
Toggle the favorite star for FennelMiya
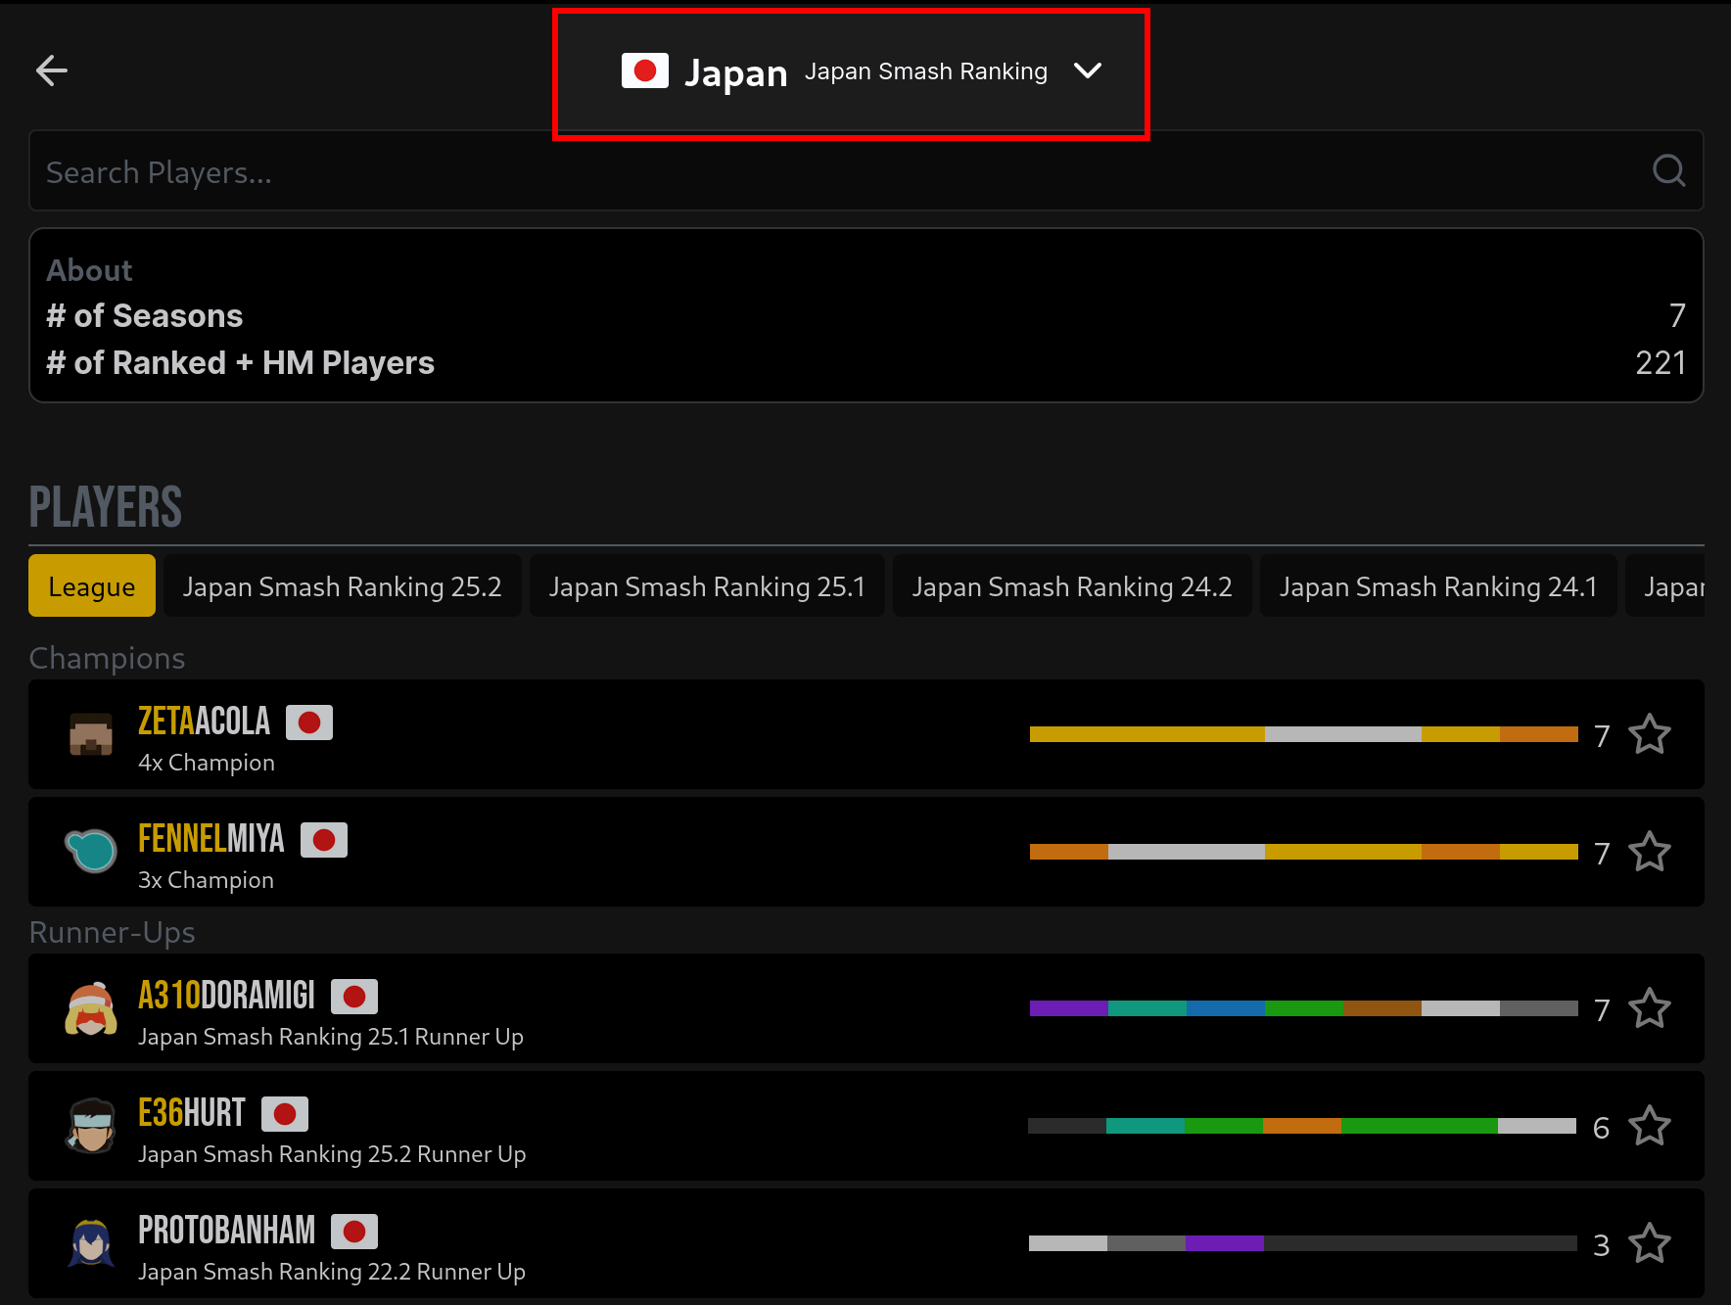point(1650,852)
